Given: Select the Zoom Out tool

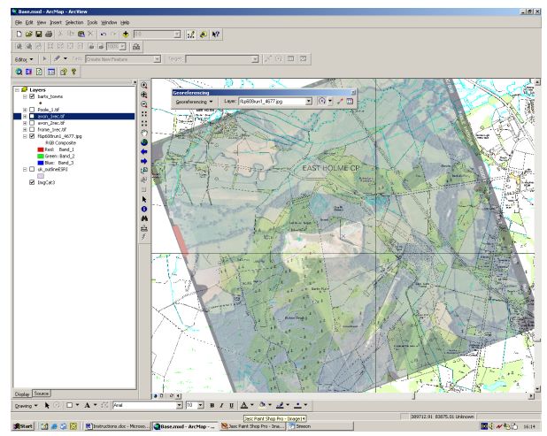Looking at the screenshot, I should [x=144, y=104].
